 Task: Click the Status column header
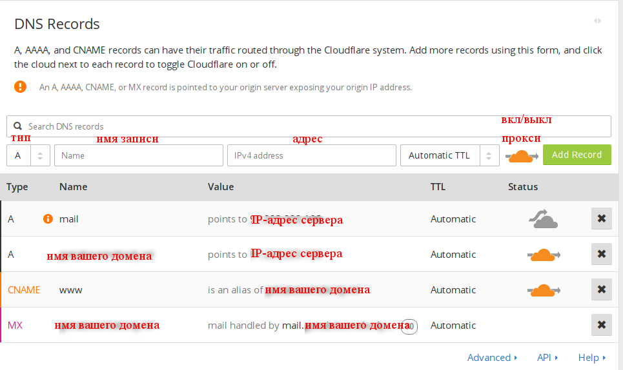tap(523, 187)
